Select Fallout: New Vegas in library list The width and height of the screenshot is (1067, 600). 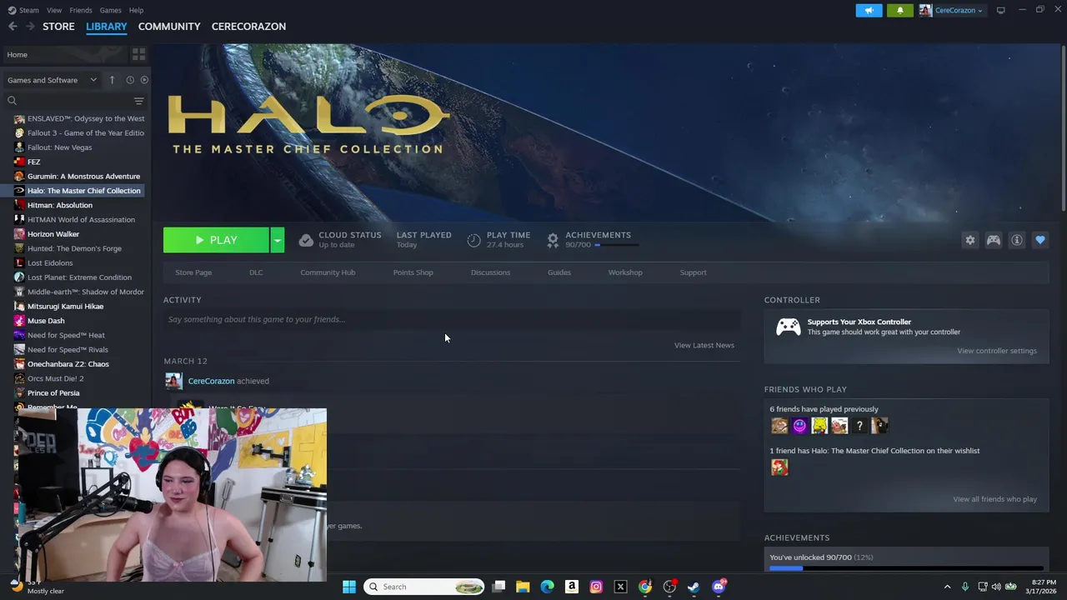[x=60, y=147]
